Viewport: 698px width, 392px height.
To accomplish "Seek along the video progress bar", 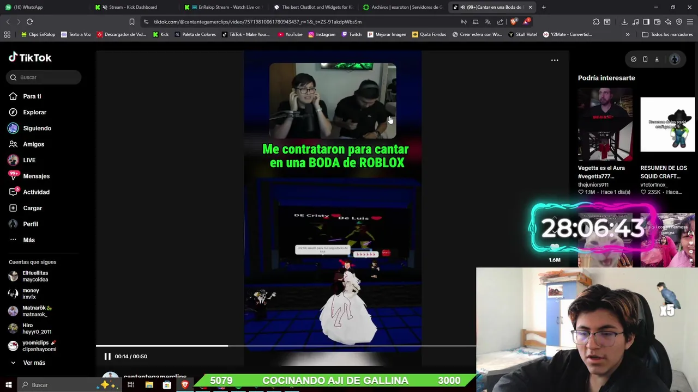I will [286, 346].
